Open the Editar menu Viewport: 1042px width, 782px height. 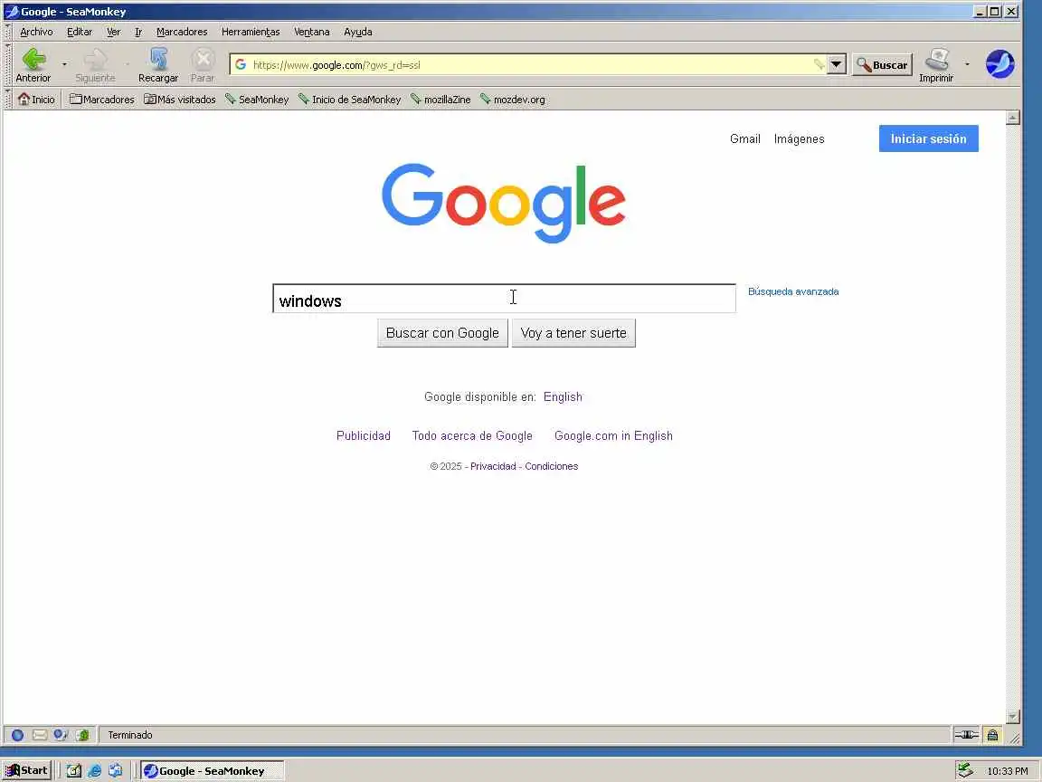coord(79,32)
